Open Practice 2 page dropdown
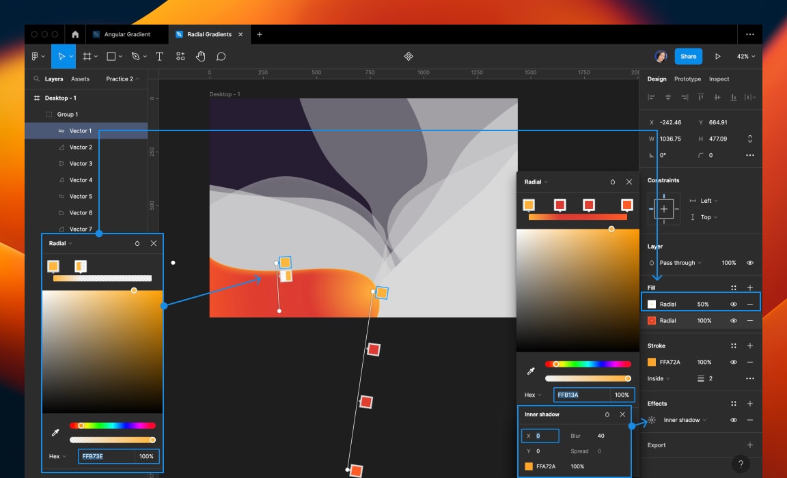 click(122, 79)
